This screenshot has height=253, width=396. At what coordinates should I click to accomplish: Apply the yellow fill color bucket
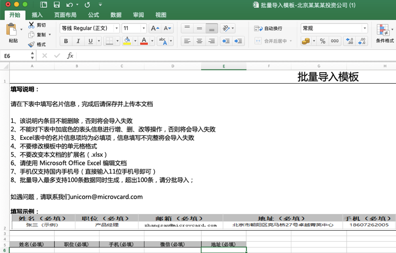point(127,41)
